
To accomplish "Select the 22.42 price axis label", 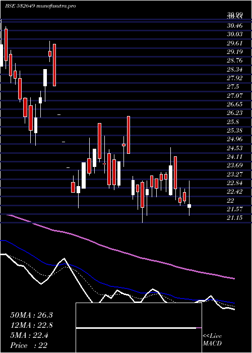I will pos(235,192).
